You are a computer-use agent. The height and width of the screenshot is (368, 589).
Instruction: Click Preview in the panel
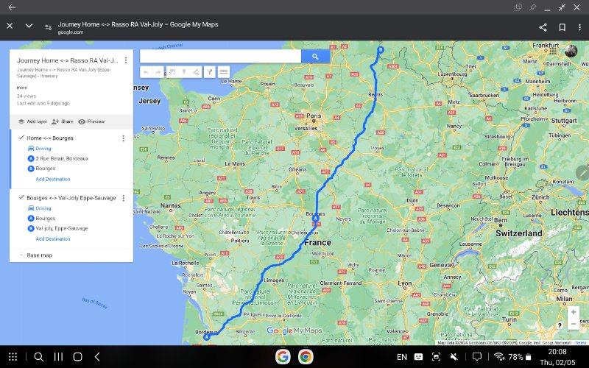tap(91, 121)
